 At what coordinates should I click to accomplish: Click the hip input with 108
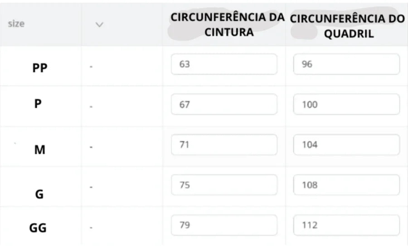pyautogui.click(x=346, y=185)
